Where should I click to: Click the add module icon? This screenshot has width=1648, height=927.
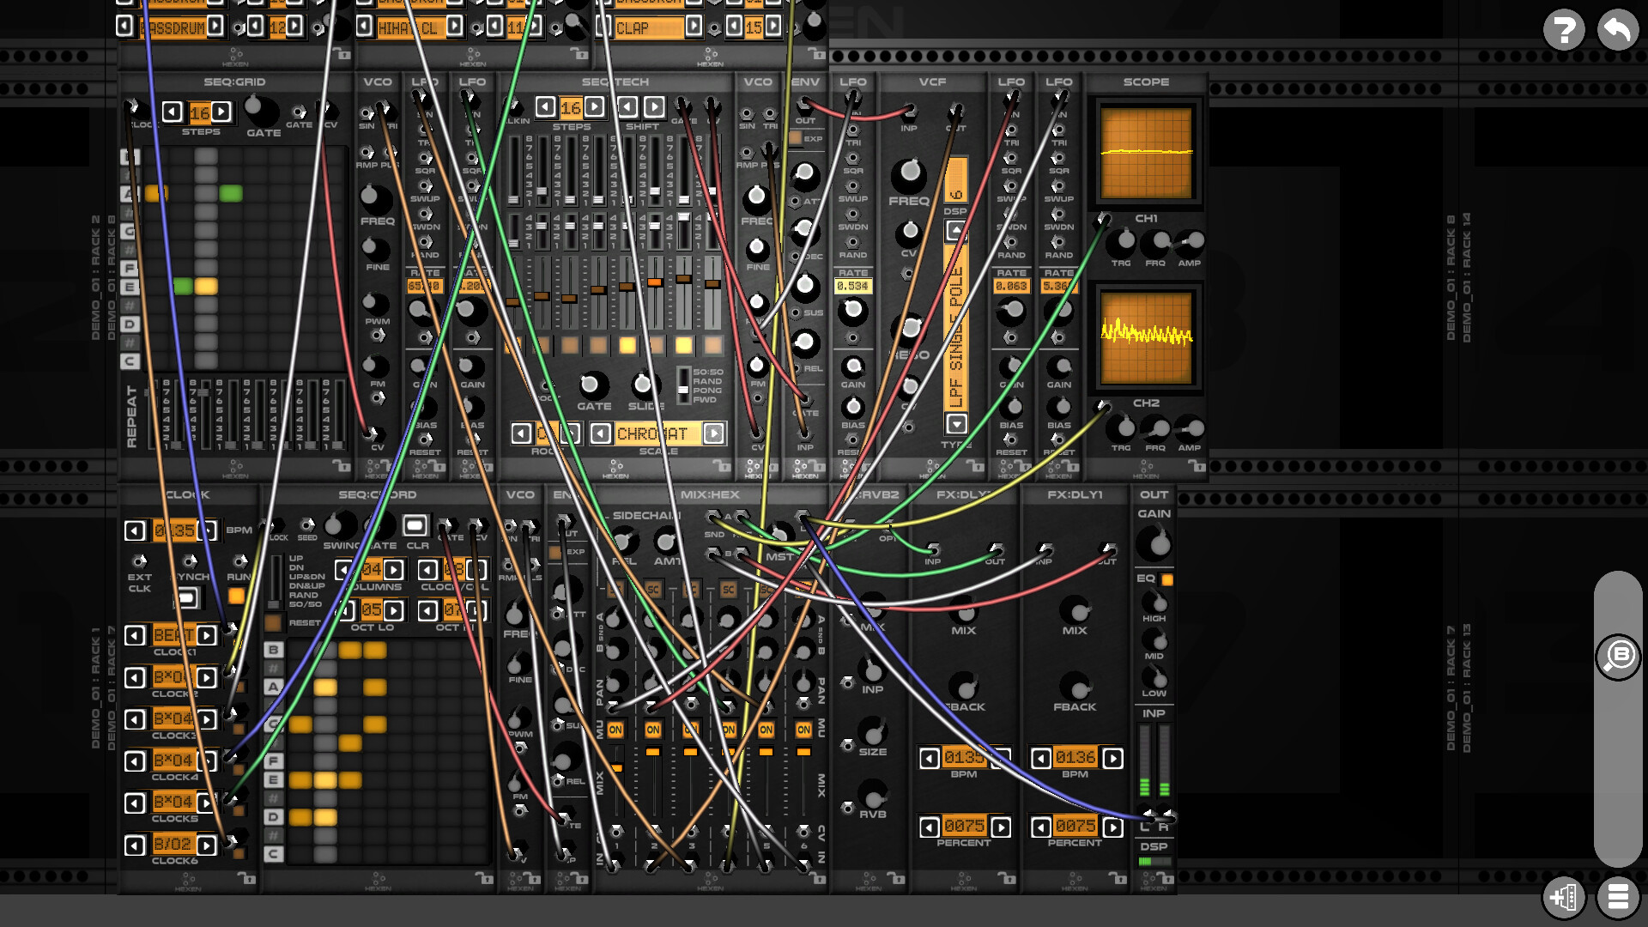1563,898
